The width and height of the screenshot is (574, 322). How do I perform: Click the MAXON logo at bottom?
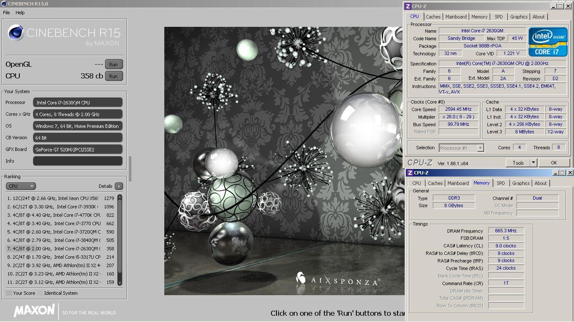pyautogui.click(x=34, y=311)
